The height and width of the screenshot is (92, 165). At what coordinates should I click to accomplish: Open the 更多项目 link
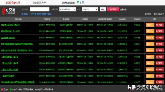[x=25, y=14]
